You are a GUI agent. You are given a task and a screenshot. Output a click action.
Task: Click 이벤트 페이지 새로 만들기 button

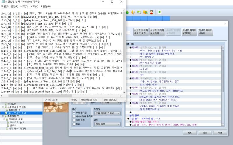pyautogui.click(x=141, y=32)
